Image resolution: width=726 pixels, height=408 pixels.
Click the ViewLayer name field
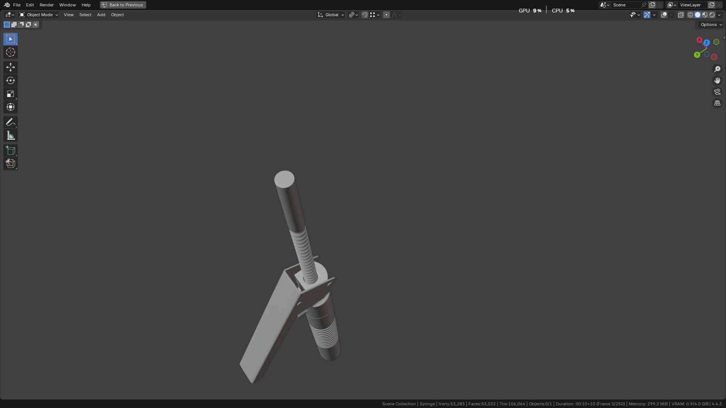coord(692,5)
